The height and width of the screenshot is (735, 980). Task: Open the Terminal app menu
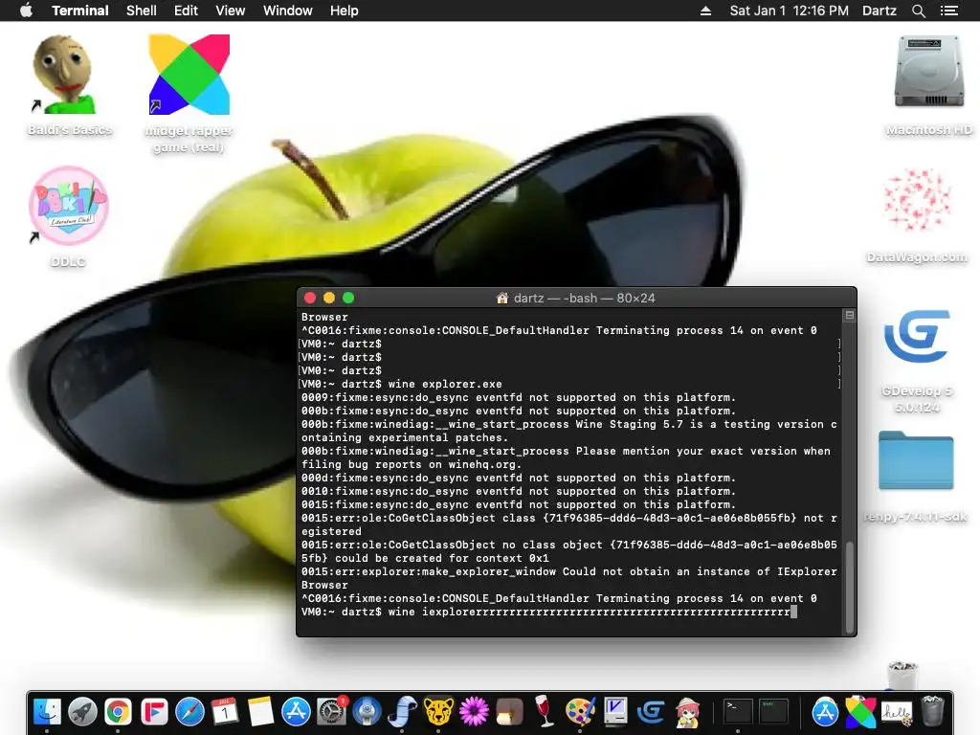point(80,11)
